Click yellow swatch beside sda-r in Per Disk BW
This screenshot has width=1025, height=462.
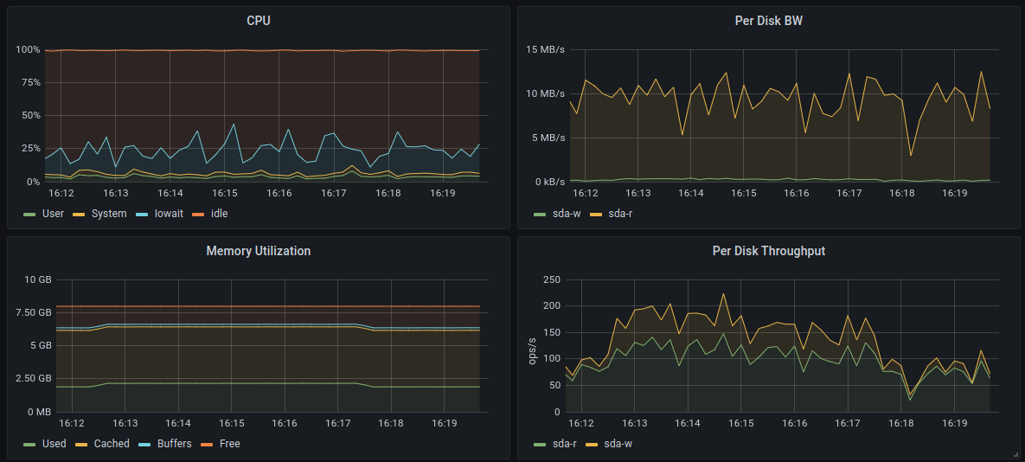[596, 214]
